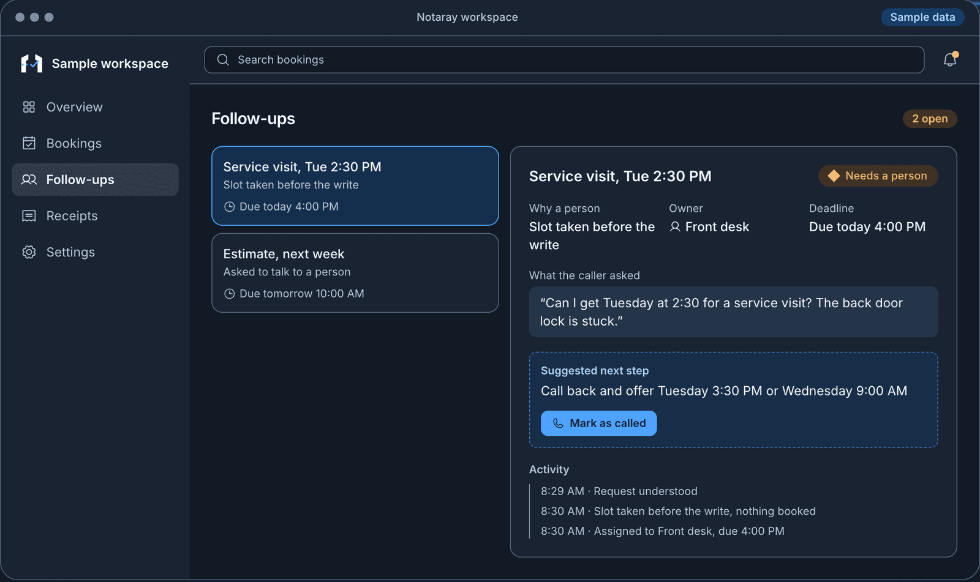Click the 2 open counter badge
The width and height of the screenshot is (980, 582).
(x=930, y=119)
